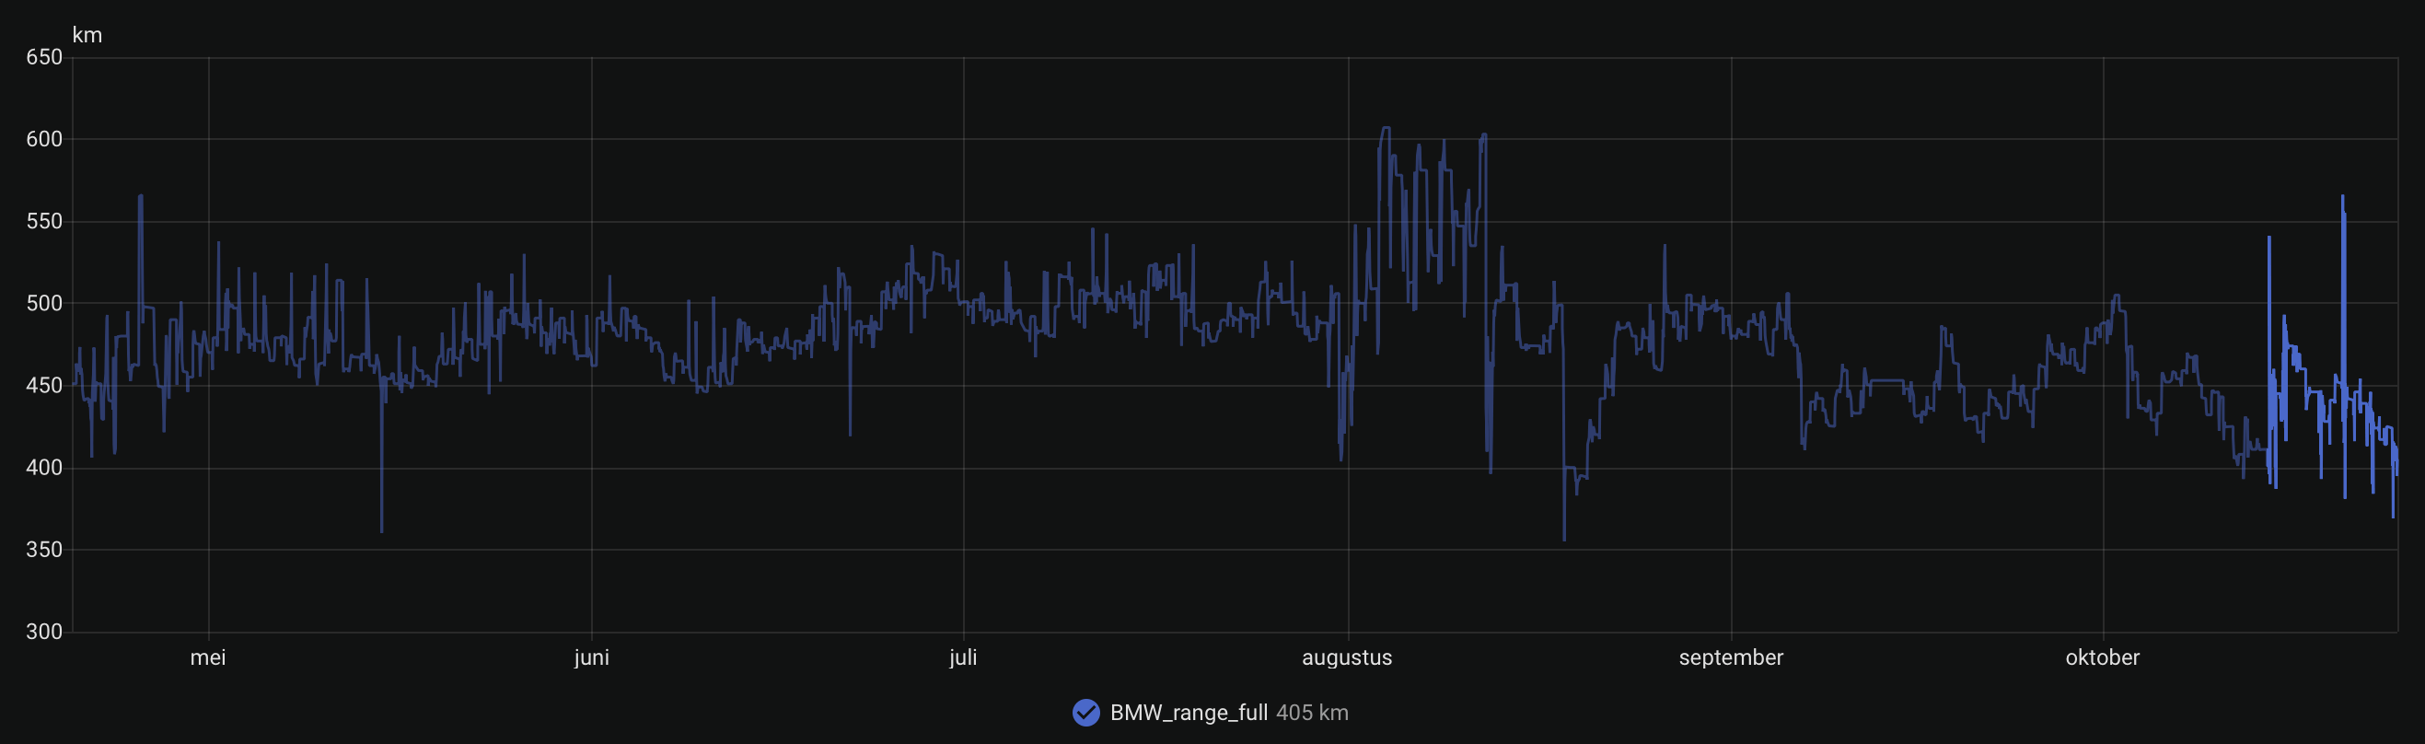Click the juli x-axis label
Screen dimensions: 2425x744
[x=963, y=657]
